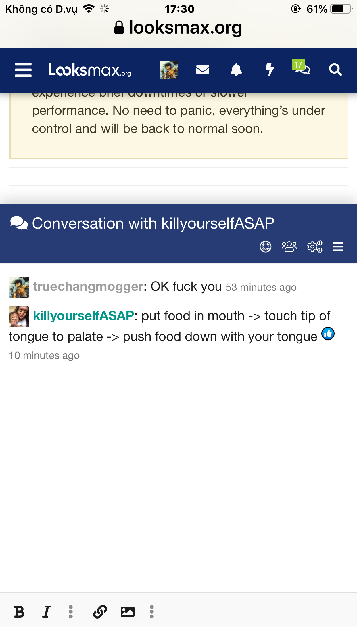Screen dimensions: 357x635
Task: Click the Looksmax.org logo
Action: (90, 70)
